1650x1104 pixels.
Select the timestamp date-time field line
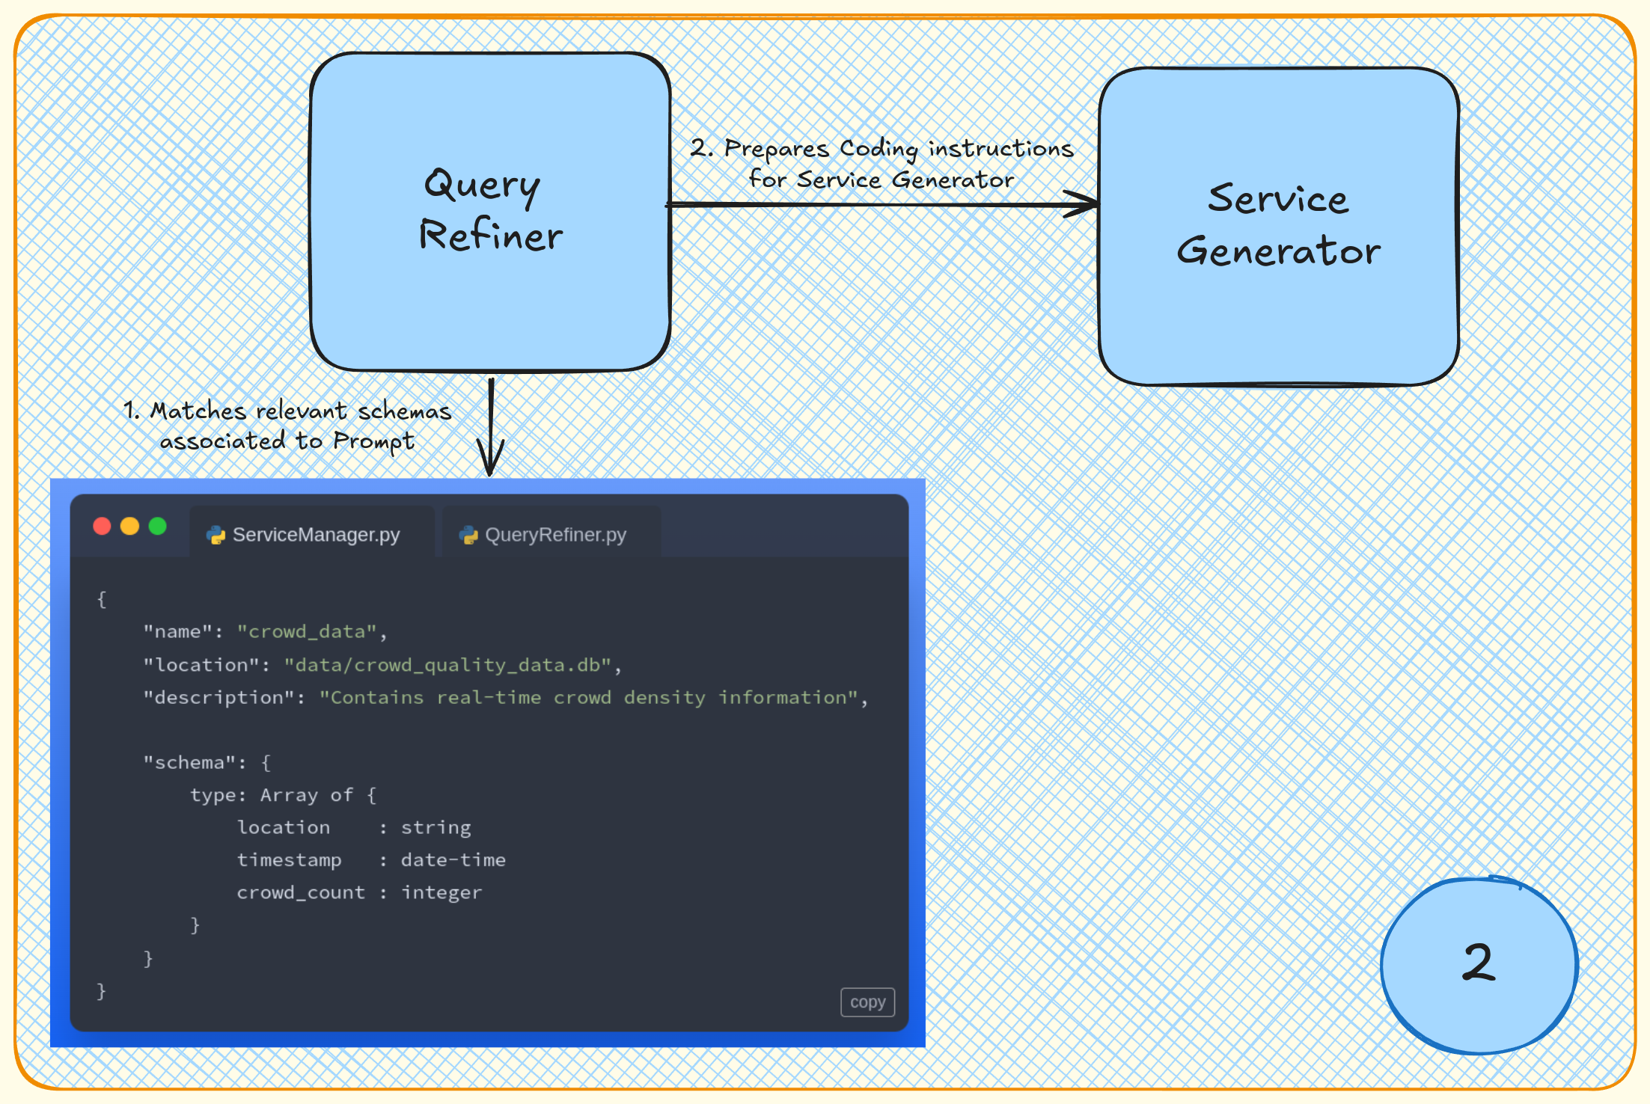(372, 859)
